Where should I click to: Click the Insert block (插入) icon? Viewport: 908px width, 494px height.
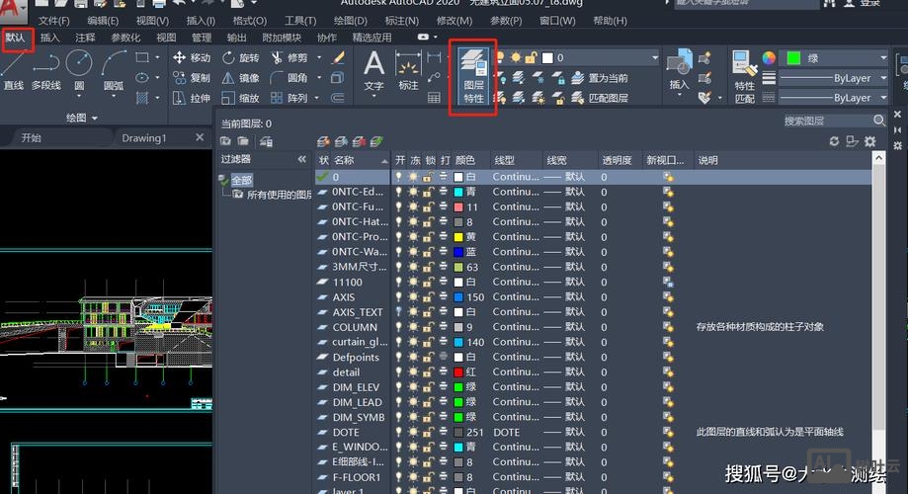679,71
